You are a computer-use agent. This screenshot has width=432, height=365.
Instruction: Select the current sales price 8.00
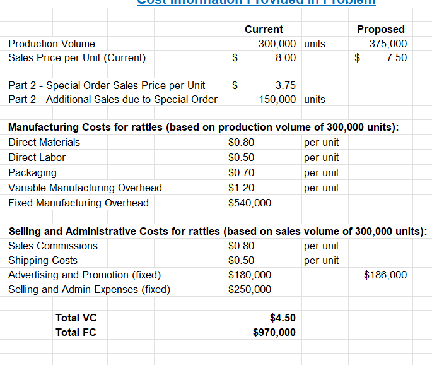[264, 57]
